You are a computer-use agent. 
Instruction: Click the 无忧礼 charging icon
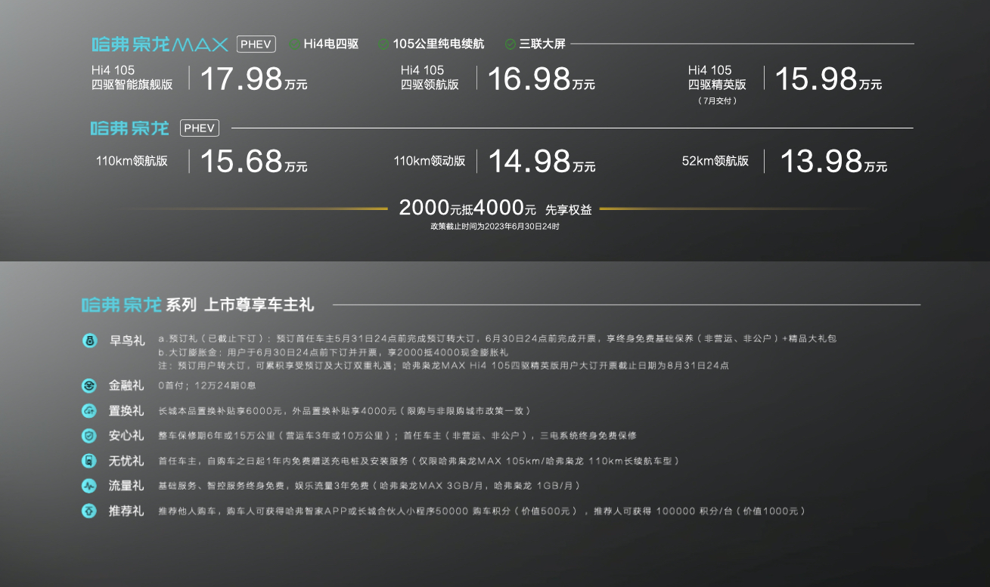coord(89,461)
